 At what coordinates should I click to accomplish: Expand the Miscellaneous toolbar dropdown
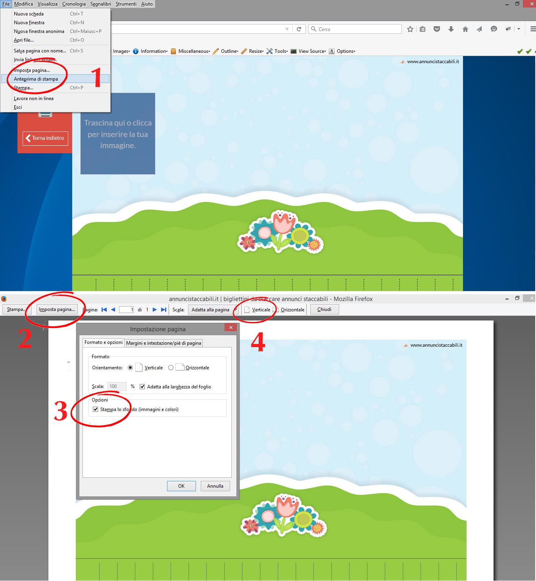click(194, 51)
